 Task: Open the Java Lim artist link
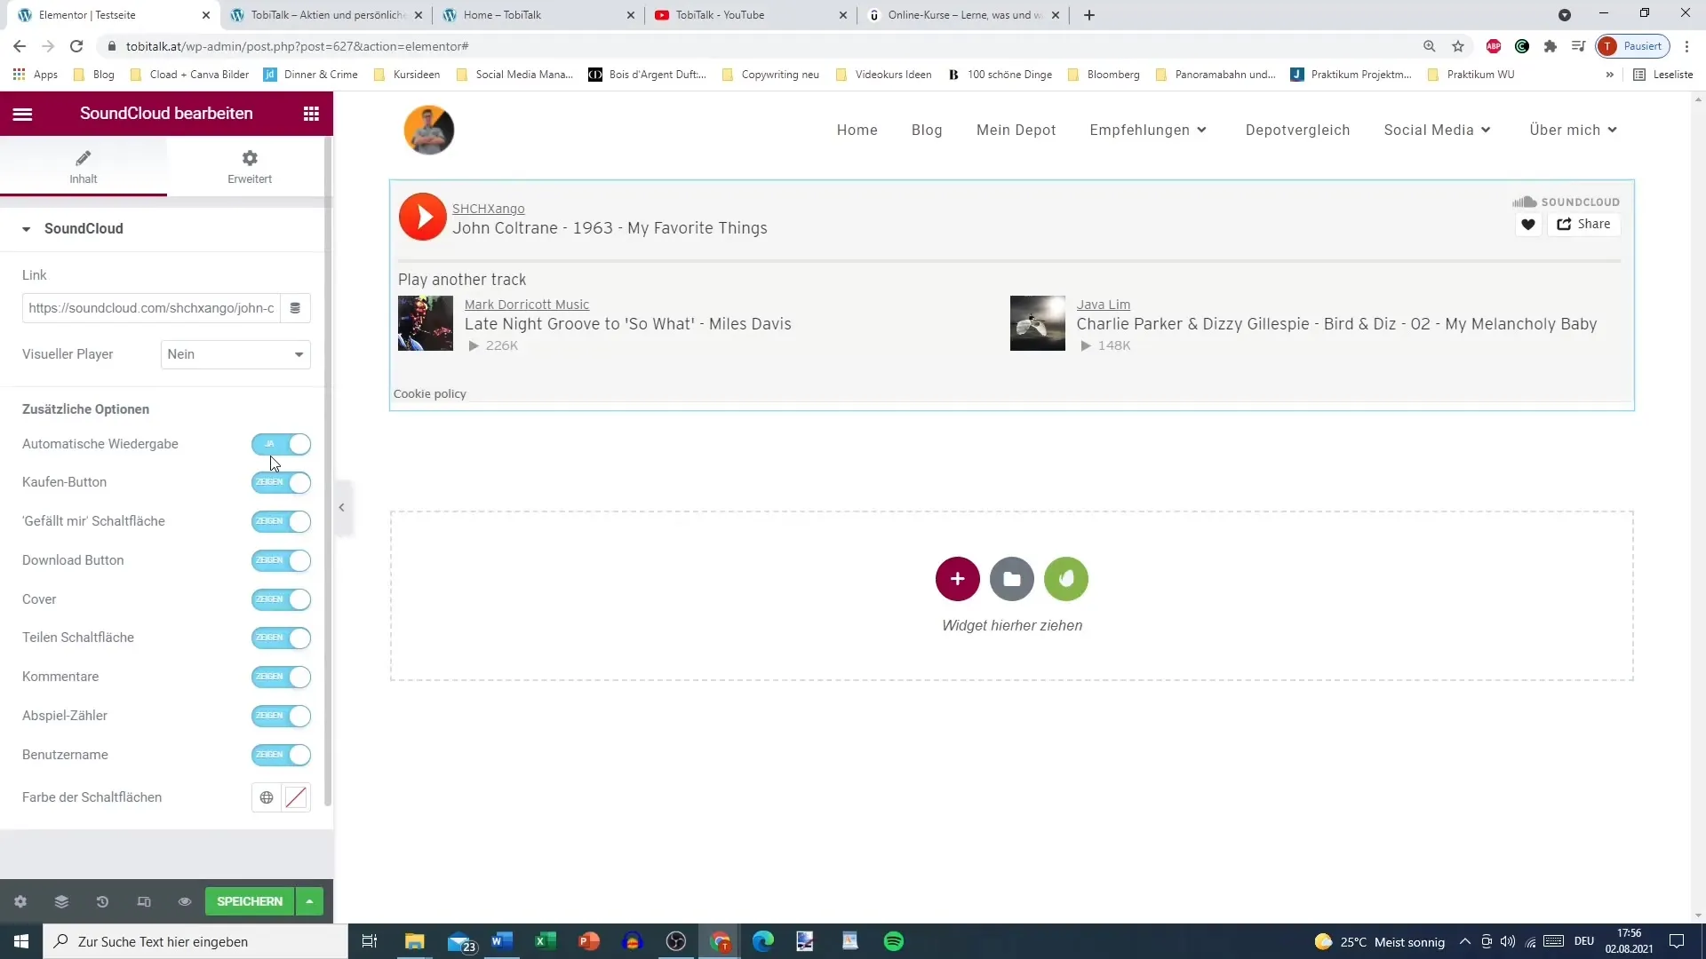(x=1104, y=305)
